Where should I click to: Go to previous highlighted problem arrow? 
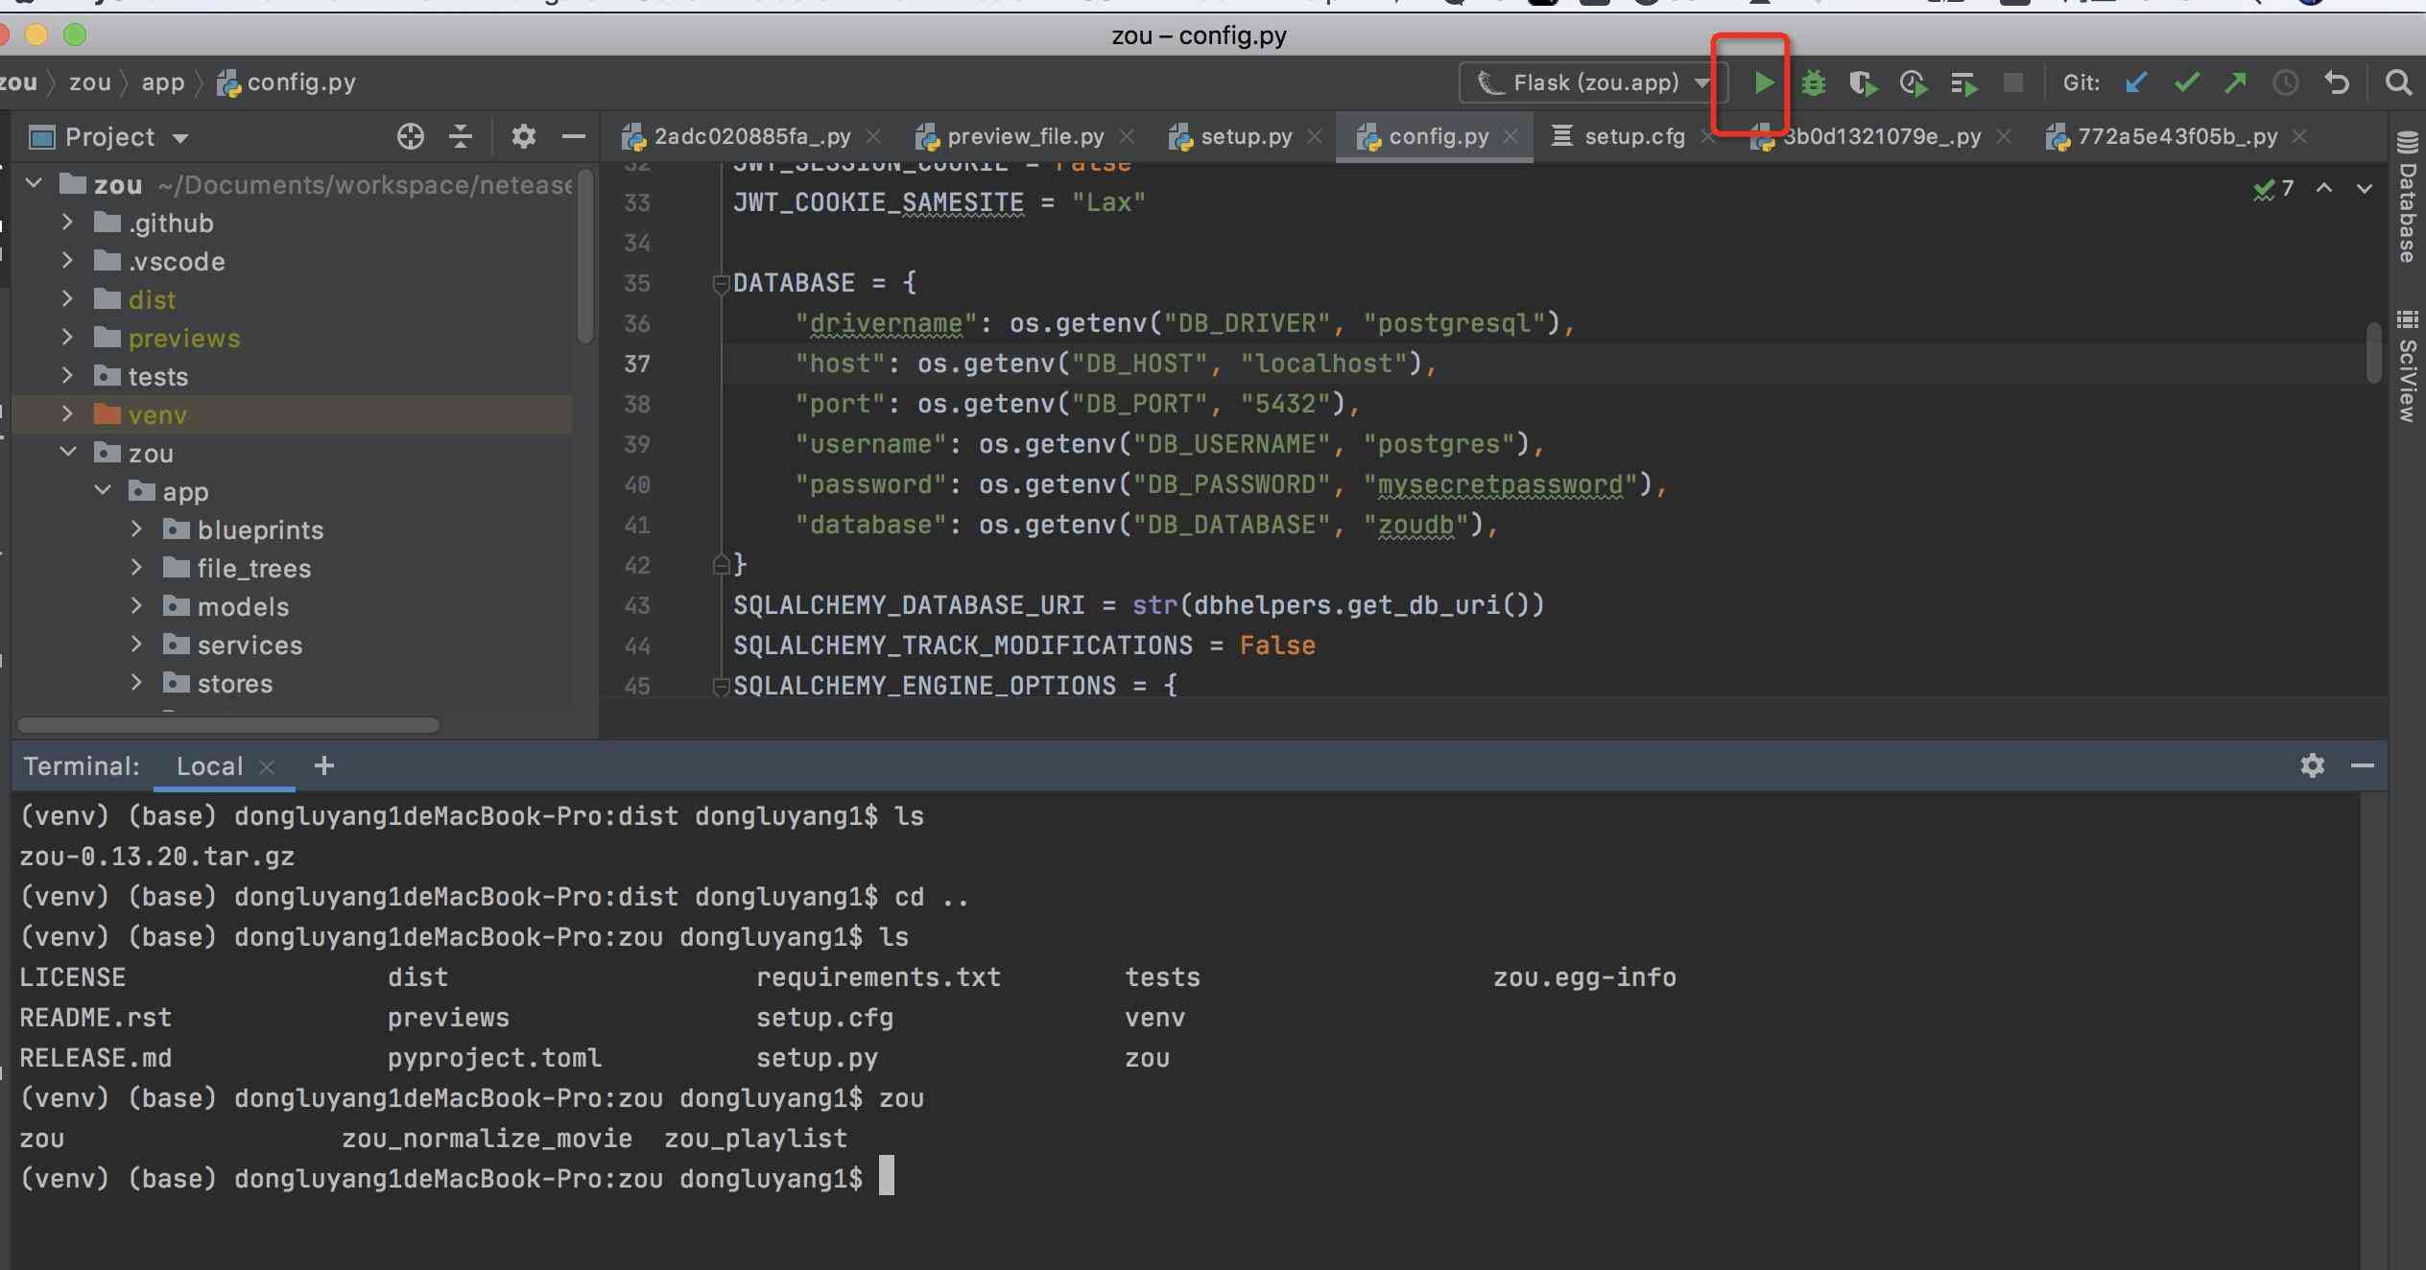(2324, 188)
